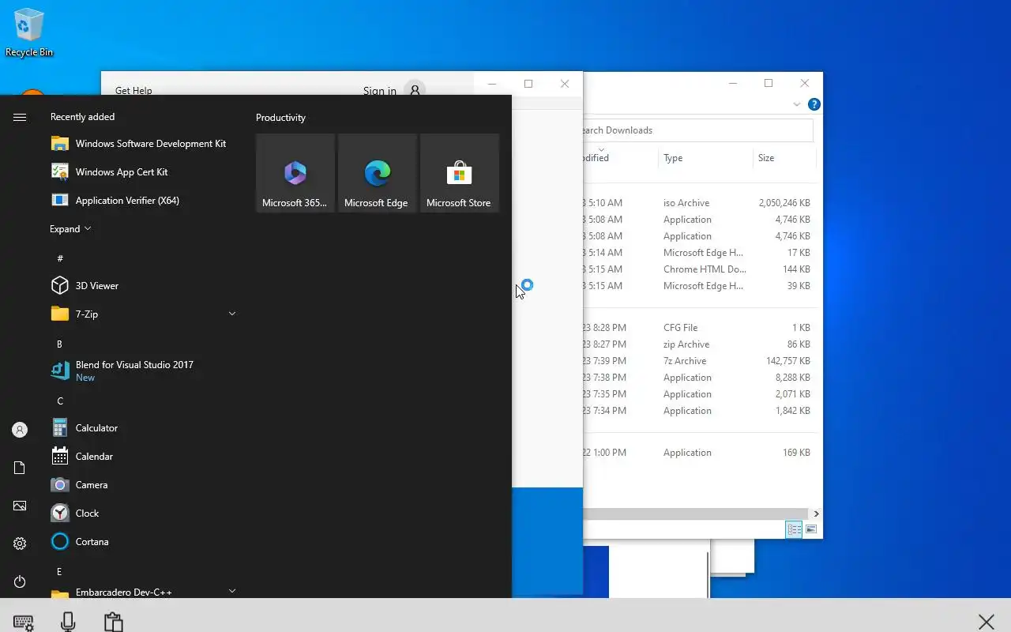This screenshot has width=1011, height=632.
Task: Click the Start menu hamburger icon
Action: click(x=20, y=117)
